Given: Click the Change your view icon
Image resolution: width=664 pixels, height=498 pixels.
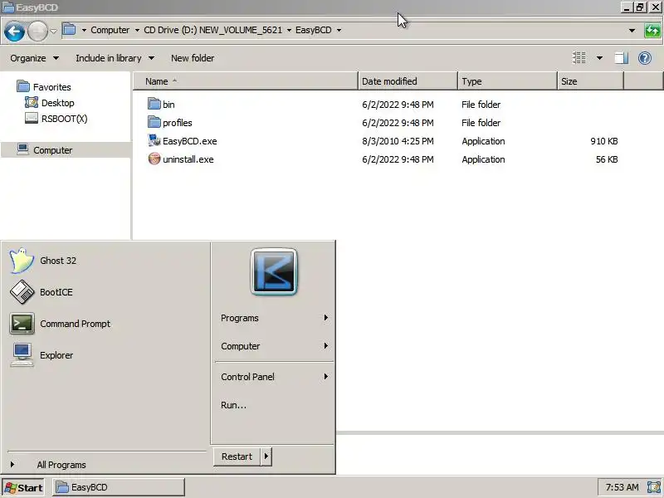Looking at the screenshot, I should (579, 57).
